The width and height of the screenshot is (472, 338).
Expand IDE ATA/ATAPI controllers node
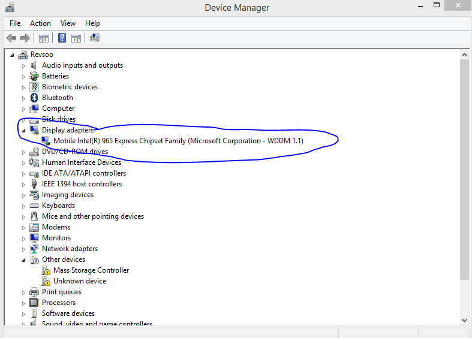click(23, 174)
